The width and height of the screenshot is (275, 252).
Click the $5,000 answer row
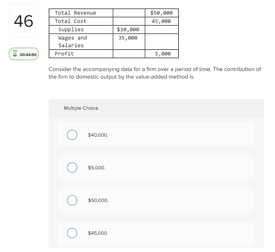[156, 167]
